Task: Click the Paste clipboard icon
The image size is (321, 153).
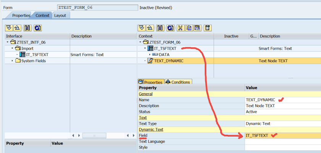Action: 197,27
